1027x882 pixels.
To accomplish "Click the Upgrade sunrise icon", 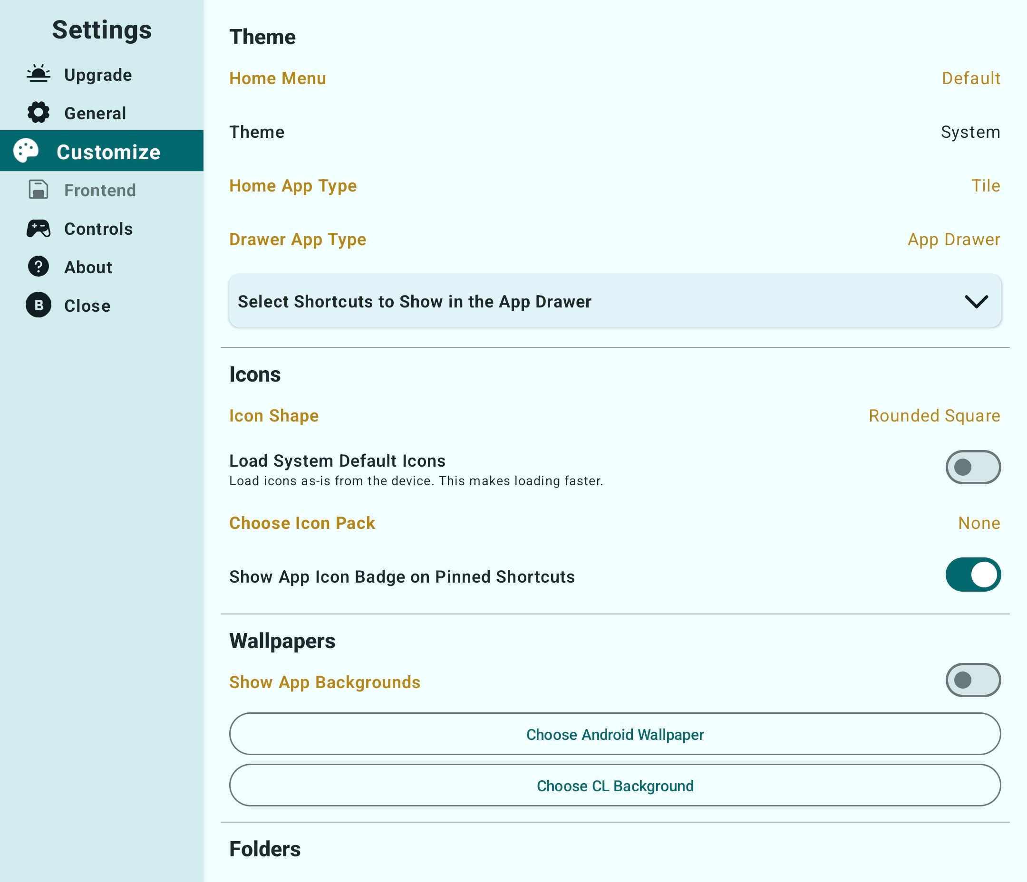I will (38, 74).
